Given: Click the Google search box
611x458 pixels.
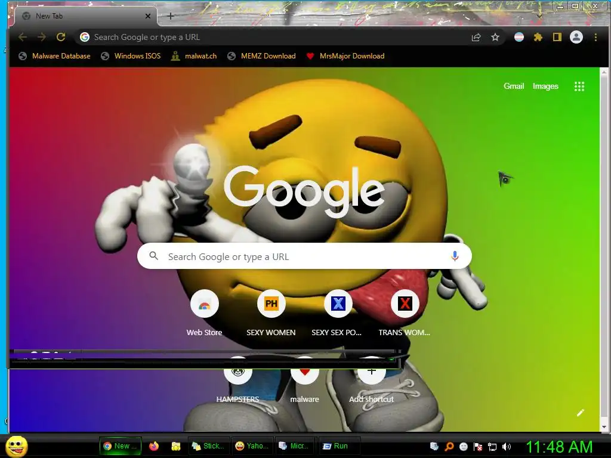Looking at the screenshot, I should tap(304, 256).
